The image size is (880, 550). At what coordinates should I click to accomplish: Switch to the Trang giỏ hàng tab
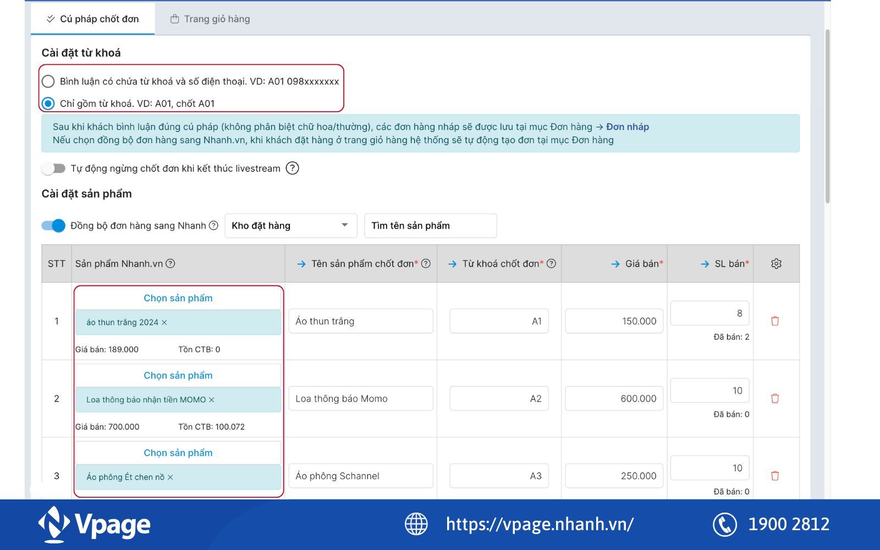coord(210,19)
